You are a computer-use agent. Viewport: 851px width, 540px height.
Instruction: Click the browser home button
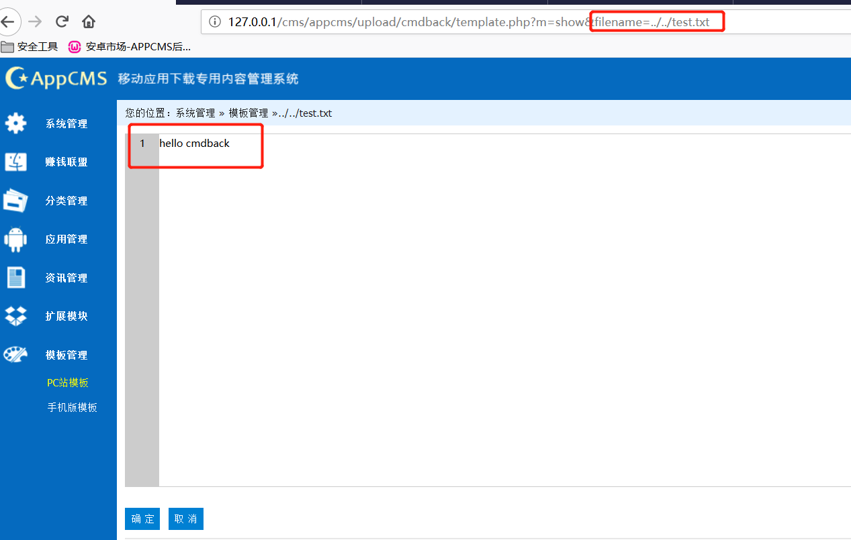pyautogui.click(x=89, y=21)
